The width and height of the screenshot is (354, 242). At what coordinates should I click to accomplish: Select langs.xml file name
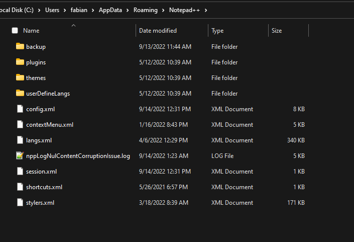(x=39, y=140)
